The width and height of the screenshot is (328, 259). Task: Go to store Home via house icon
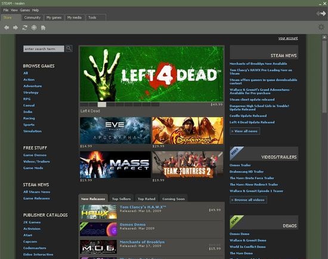pyautogui.click(x=43, y=27)
